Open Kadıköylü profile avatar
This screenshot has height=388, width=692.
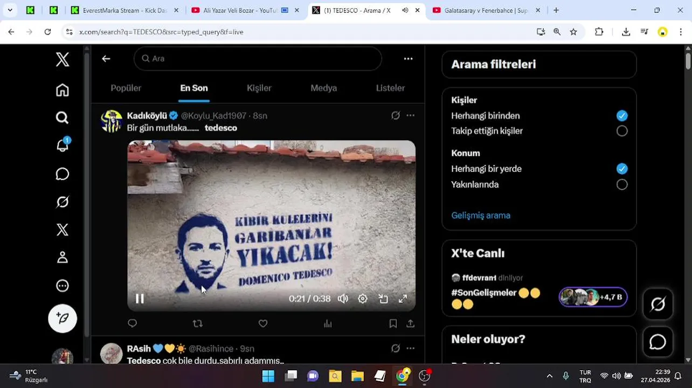(112, 121)
